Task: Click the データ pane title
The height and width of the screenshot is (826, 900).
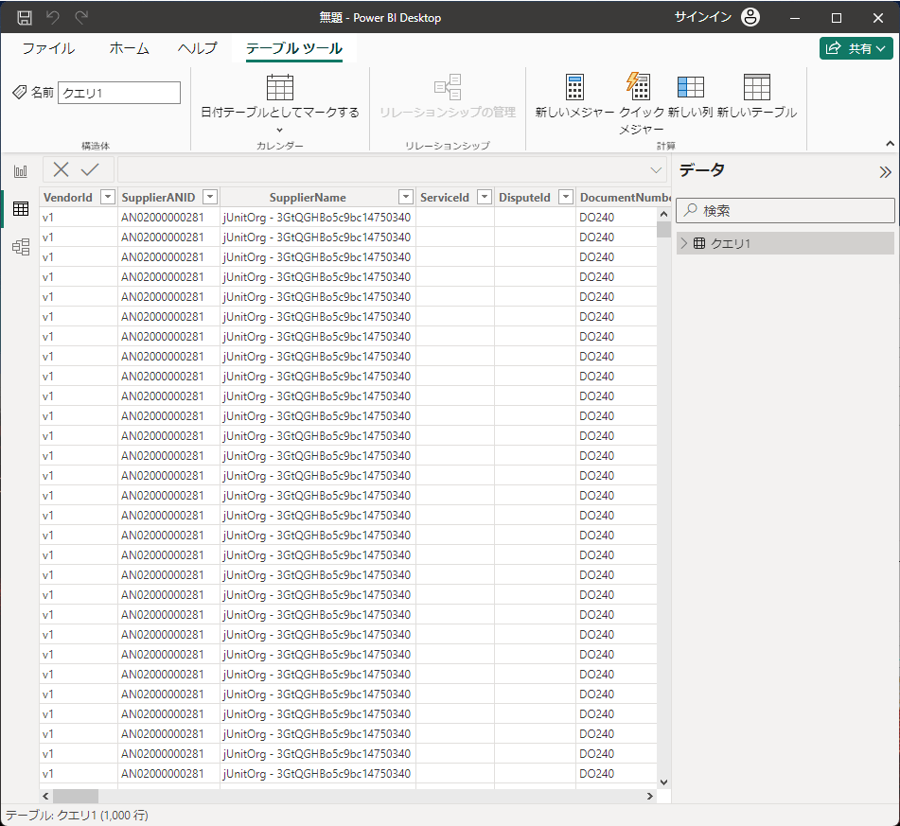Action: [x=702, y=170]
